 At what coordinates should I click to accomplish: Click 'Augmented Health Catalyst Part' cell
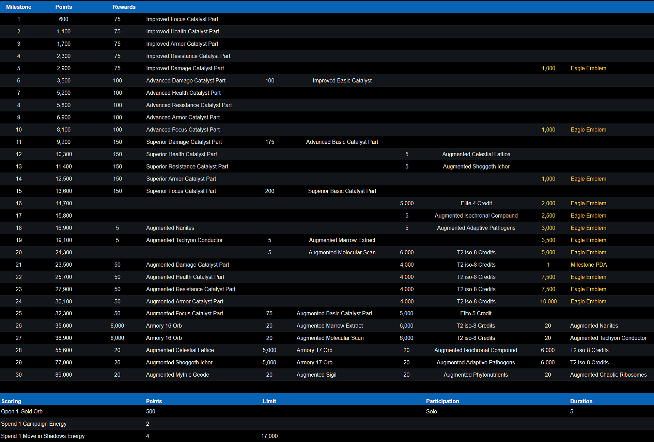pos(185,277)
